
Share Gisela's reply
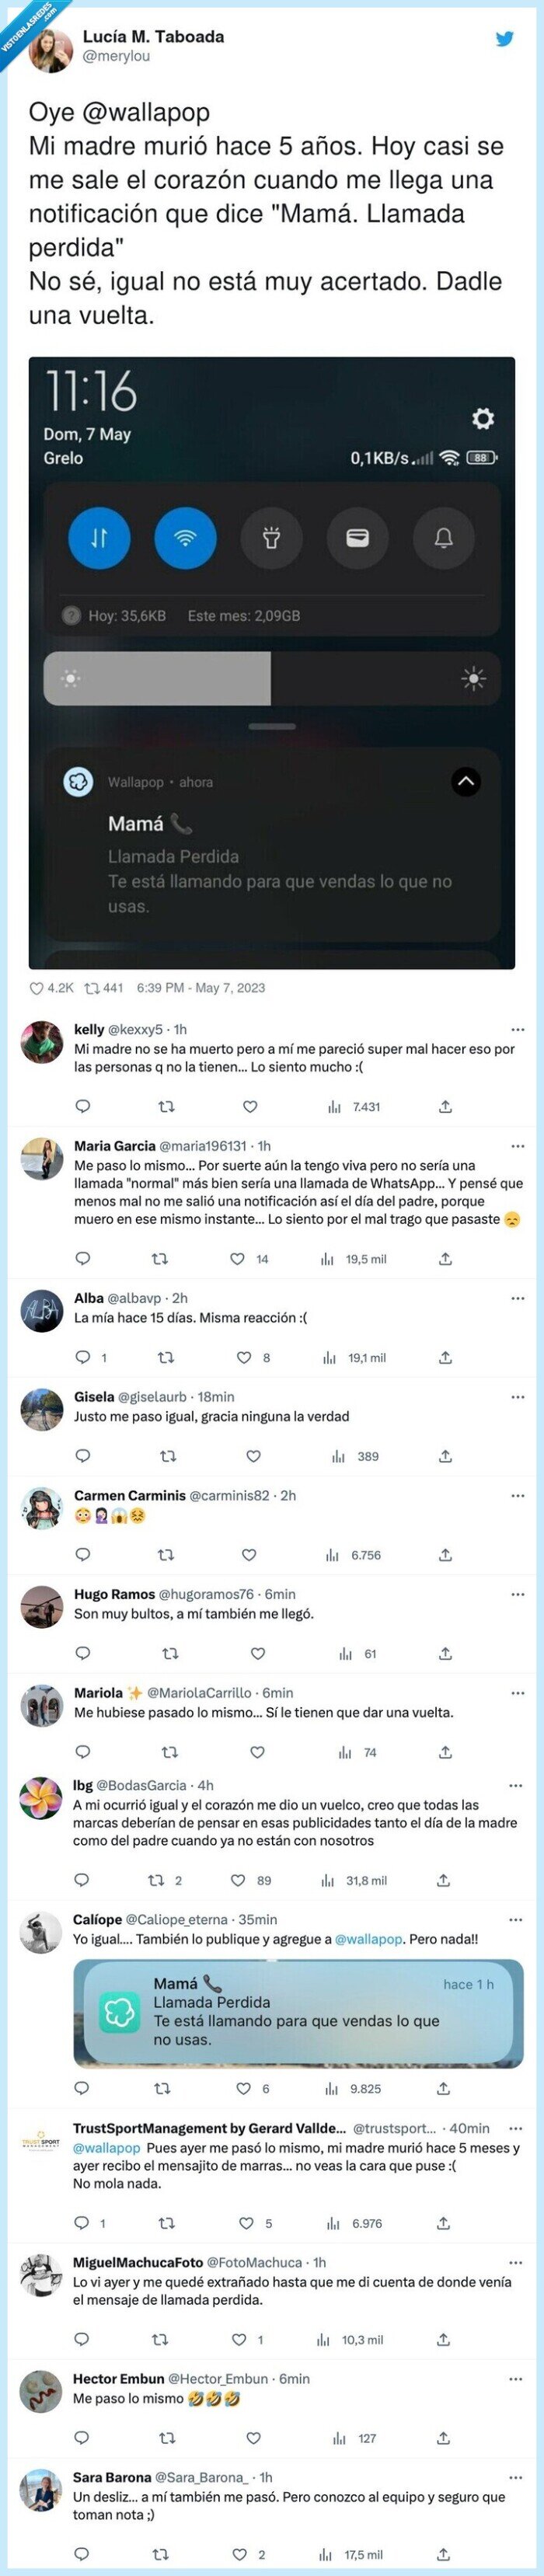point(445,1456)
